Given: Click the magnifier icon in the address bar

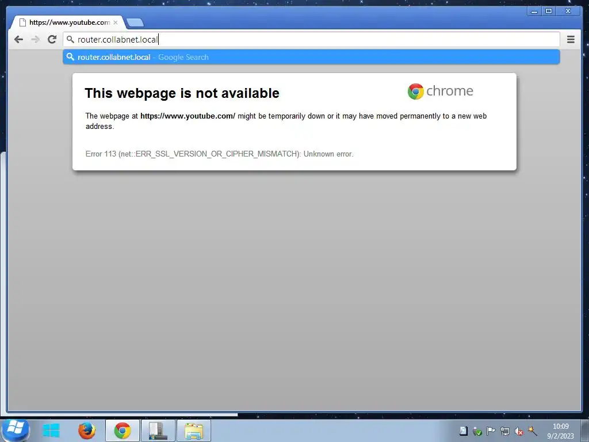Looking at the screenshot, I should point(70,39).
